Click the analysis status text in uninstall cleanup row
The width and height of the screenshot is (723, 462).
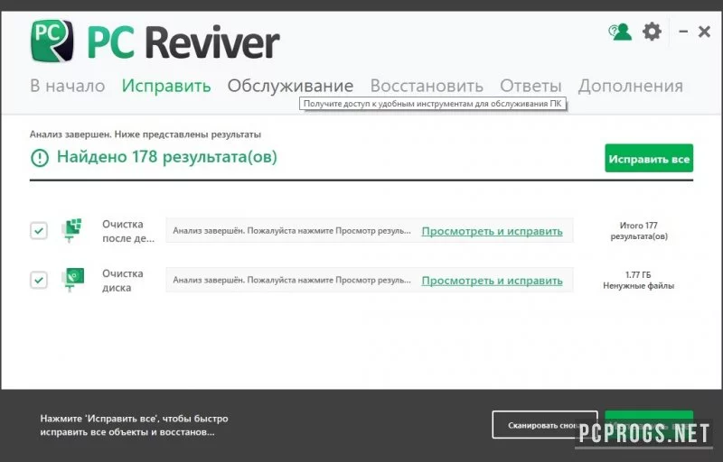click(291, 230)
